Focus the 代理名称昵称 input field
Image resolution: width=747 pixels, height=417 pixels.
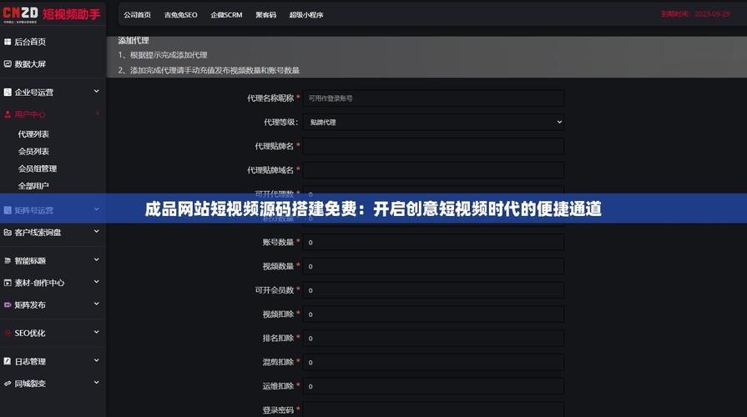pos(433,98)
